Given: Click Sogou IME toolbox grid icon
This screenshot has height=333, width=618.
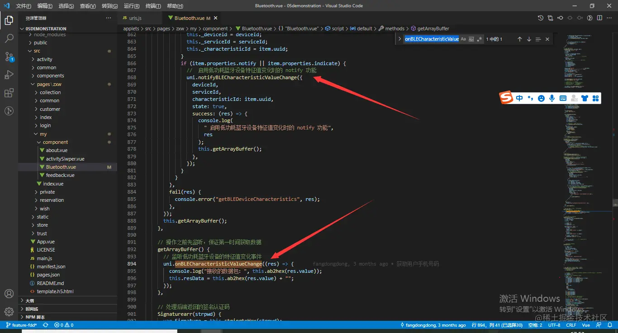Looking at the screenshot, I should click(x=595, y=98).
